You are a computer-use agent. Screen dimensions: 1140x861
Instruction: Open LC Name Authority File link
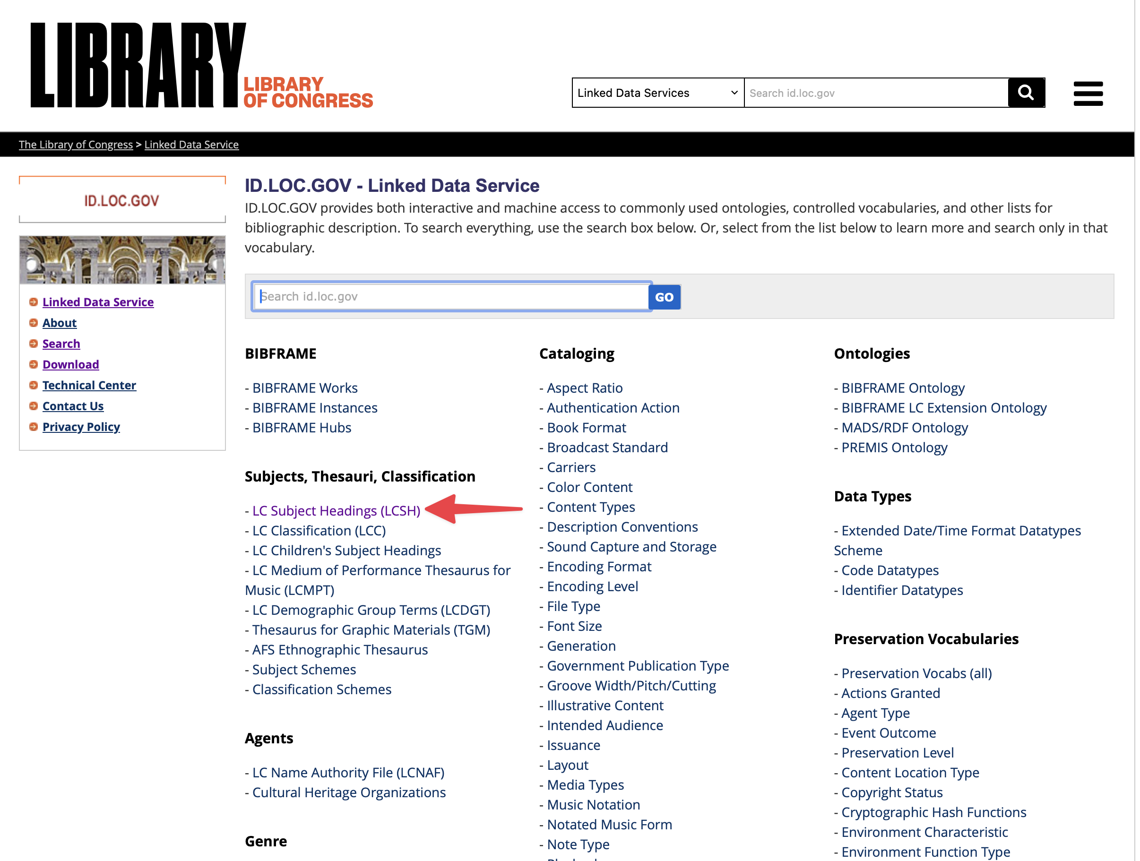click(348, 772)
